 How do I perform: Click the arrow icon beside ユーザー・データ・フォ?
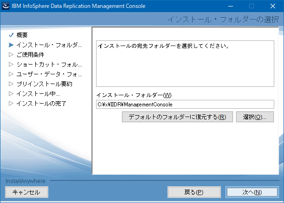coord(11,74)
